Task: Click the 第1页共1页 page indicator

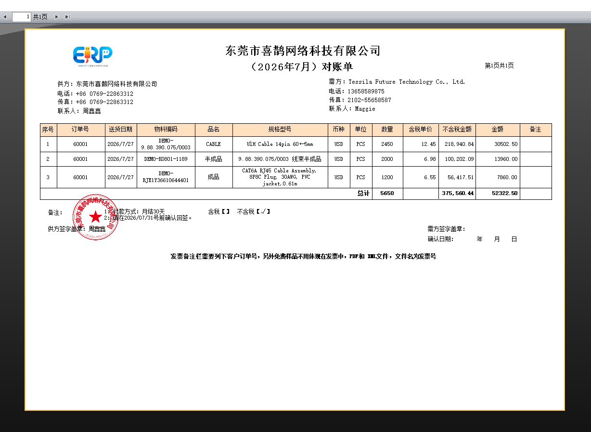Action: [499, 65]
